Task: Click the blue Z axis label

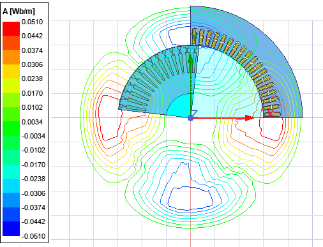Action: coord(195,113)
